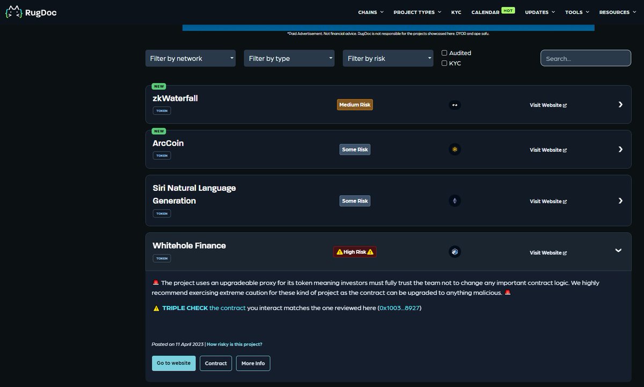Click the zkWaterfall project title

(x=175, y=99)
